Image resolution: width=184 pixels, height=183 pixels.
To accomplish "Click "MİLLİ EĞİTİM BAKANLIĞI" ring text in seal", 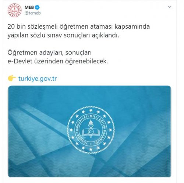I will (103, 128).
